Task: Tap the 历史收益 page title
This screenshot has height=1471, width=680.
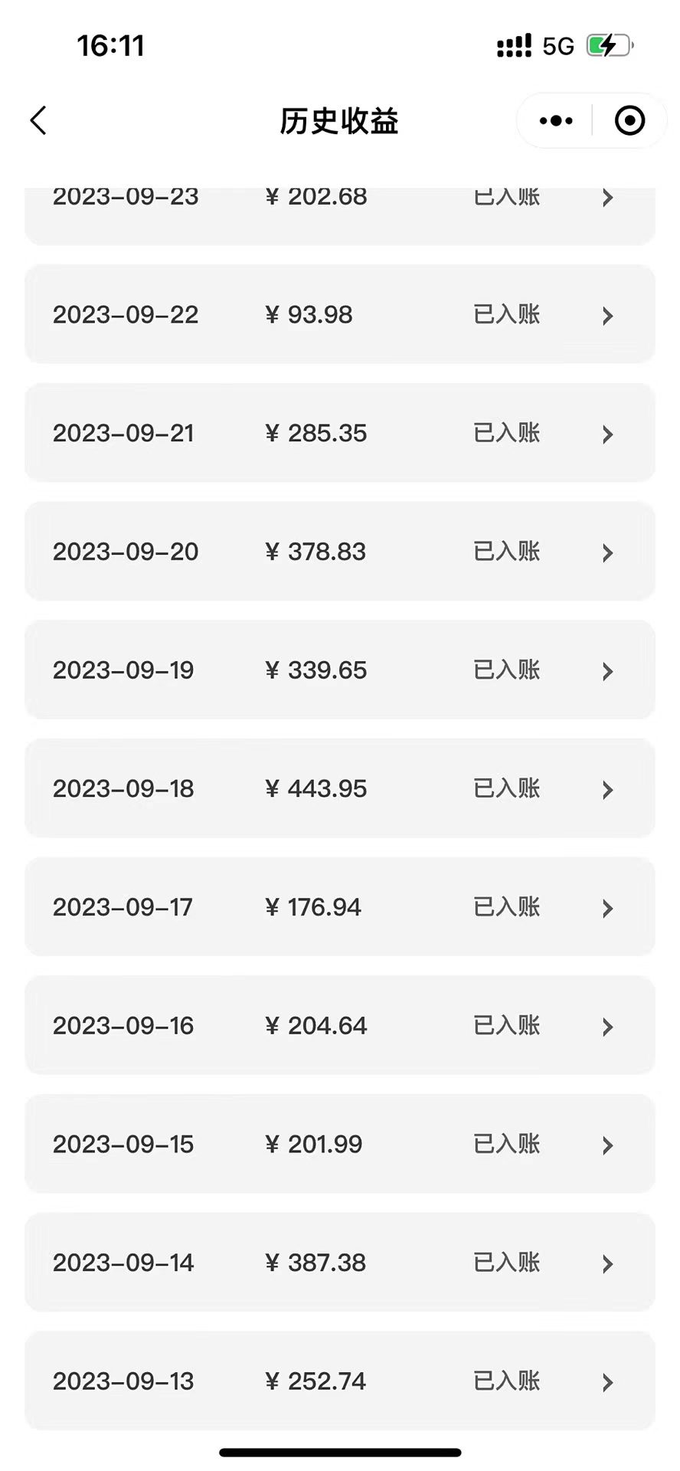Action: point(339,121)
